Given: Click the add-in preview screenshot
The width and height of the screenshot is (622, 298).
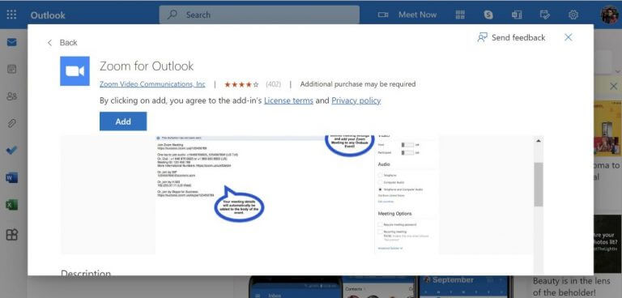Looking at the screenshot, I should pos(296,194).
